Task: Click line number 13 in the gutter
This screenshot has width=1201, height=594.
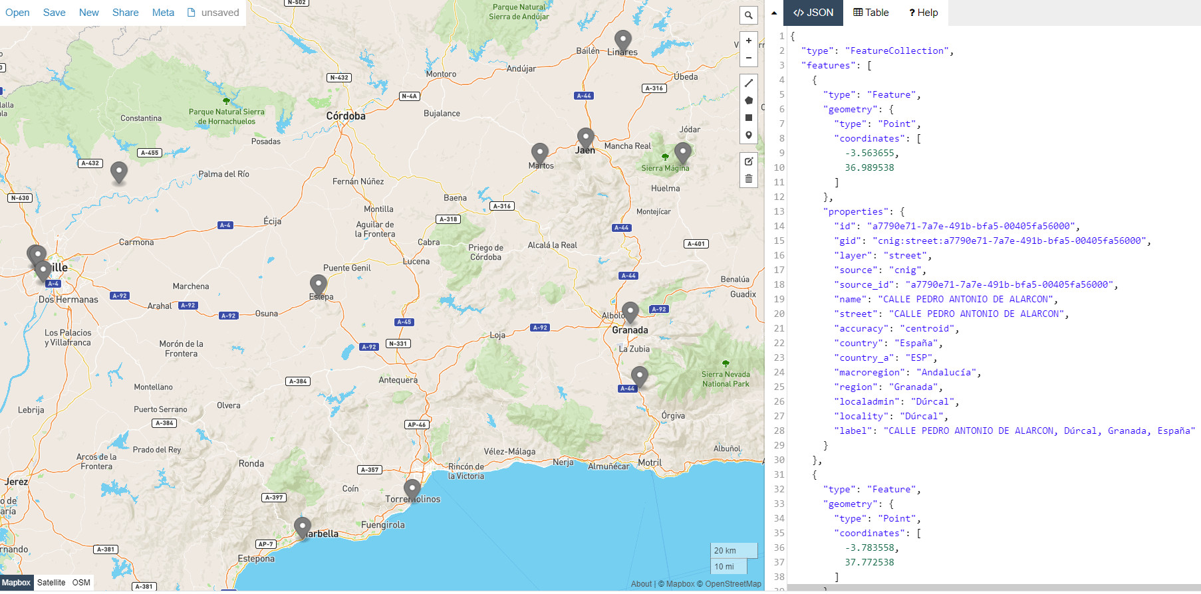Action: coord(779,211)
